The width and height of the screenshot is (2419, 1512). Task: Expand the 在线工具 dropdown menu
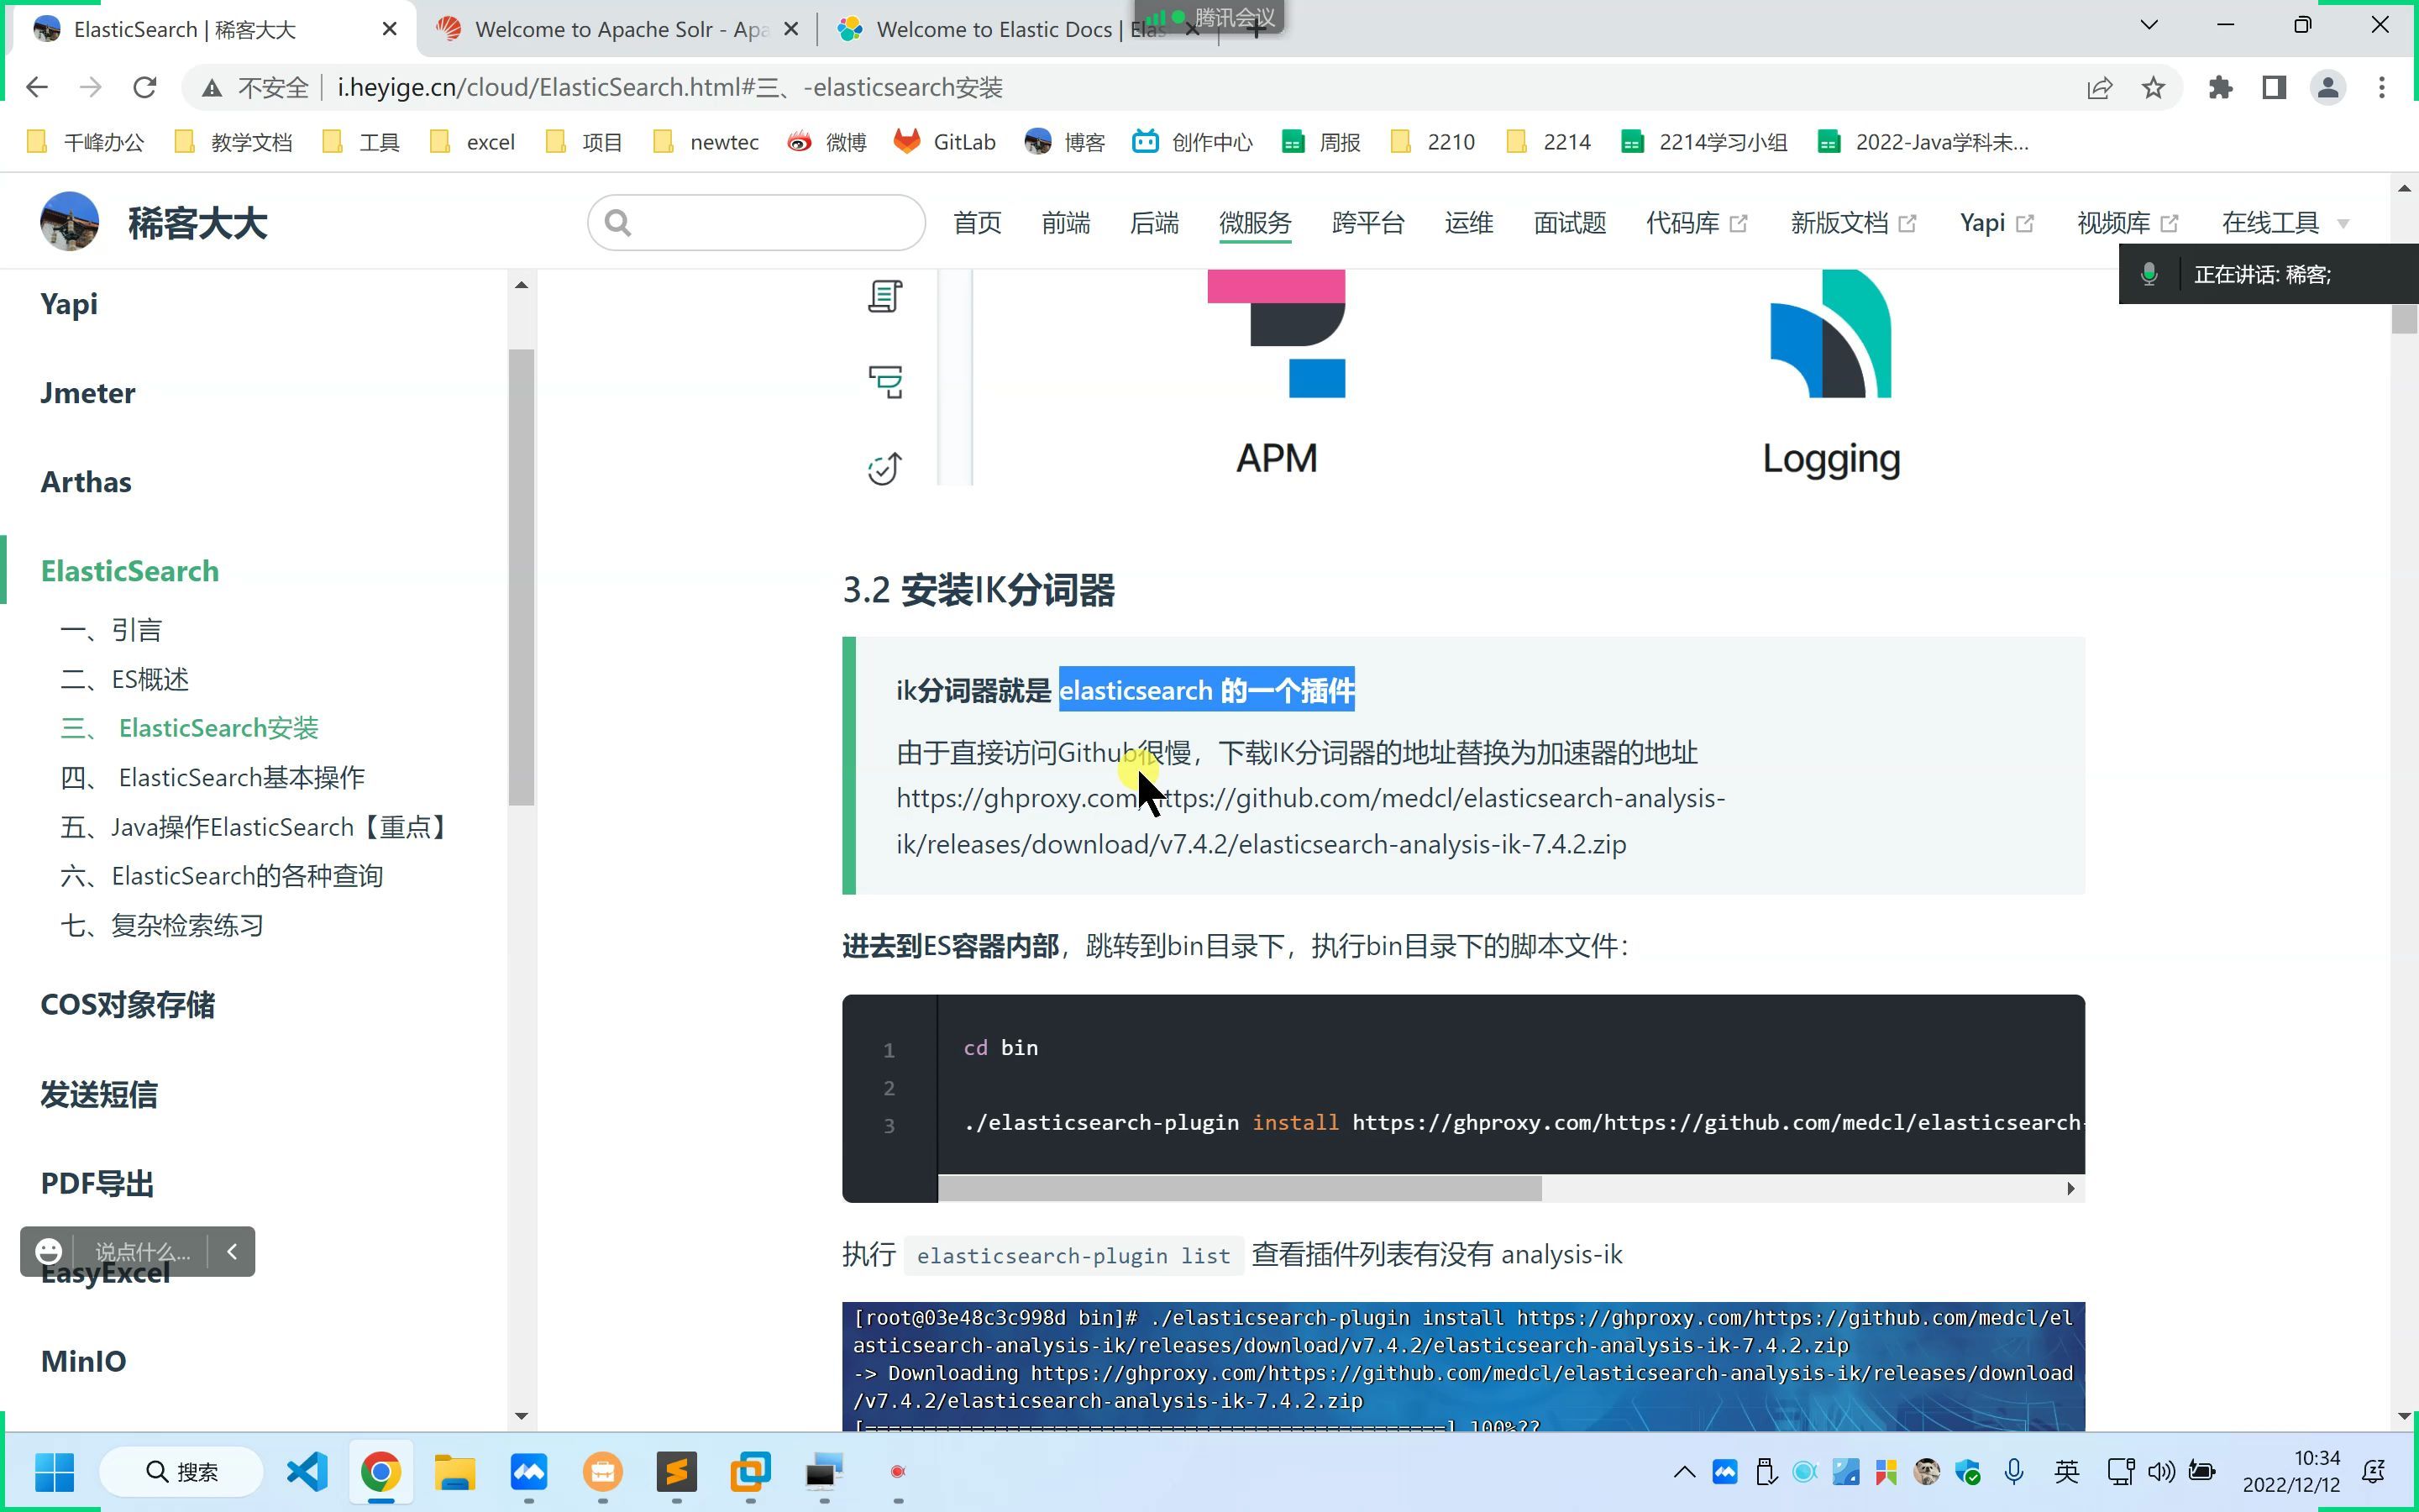(2285, 223)
